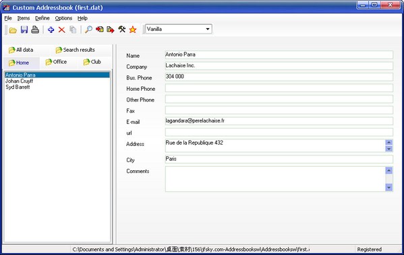Select the Office category tab

tap(56, 62)
